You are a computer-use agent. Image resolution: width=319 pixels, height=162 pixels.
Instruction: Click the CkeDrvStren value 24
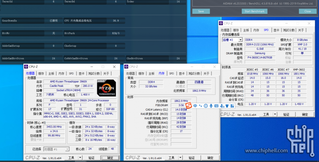(x=178, y=58)
